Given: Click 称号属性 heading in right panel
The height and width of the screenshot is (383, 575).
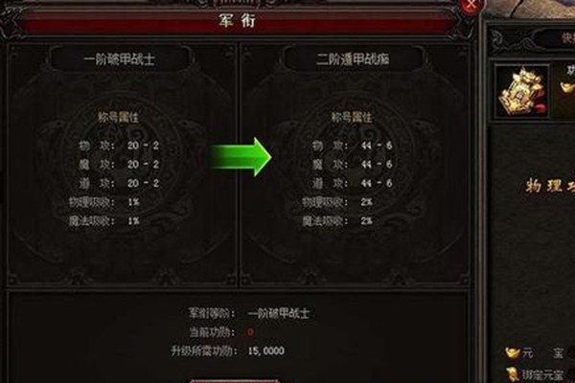Looking at the screenshot, I should pyautogui.click(x=352, y=117).
